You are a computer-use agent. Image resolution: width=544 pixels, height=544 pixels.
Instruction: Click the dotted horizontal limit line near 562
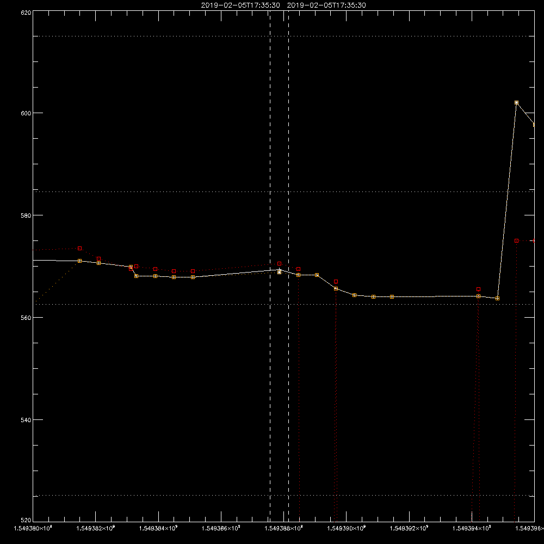click(283, 304)
